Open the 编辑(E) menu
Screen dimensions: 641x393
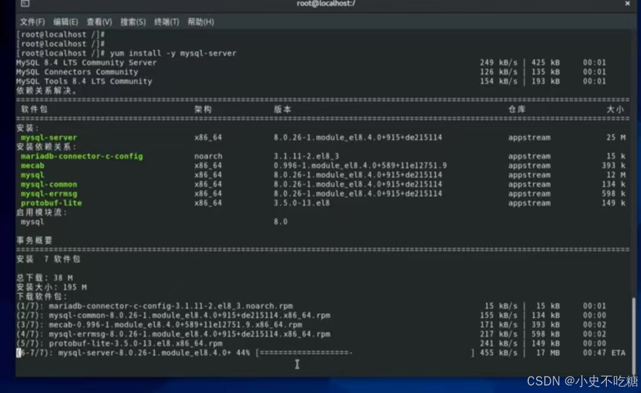tap(65, 22)
